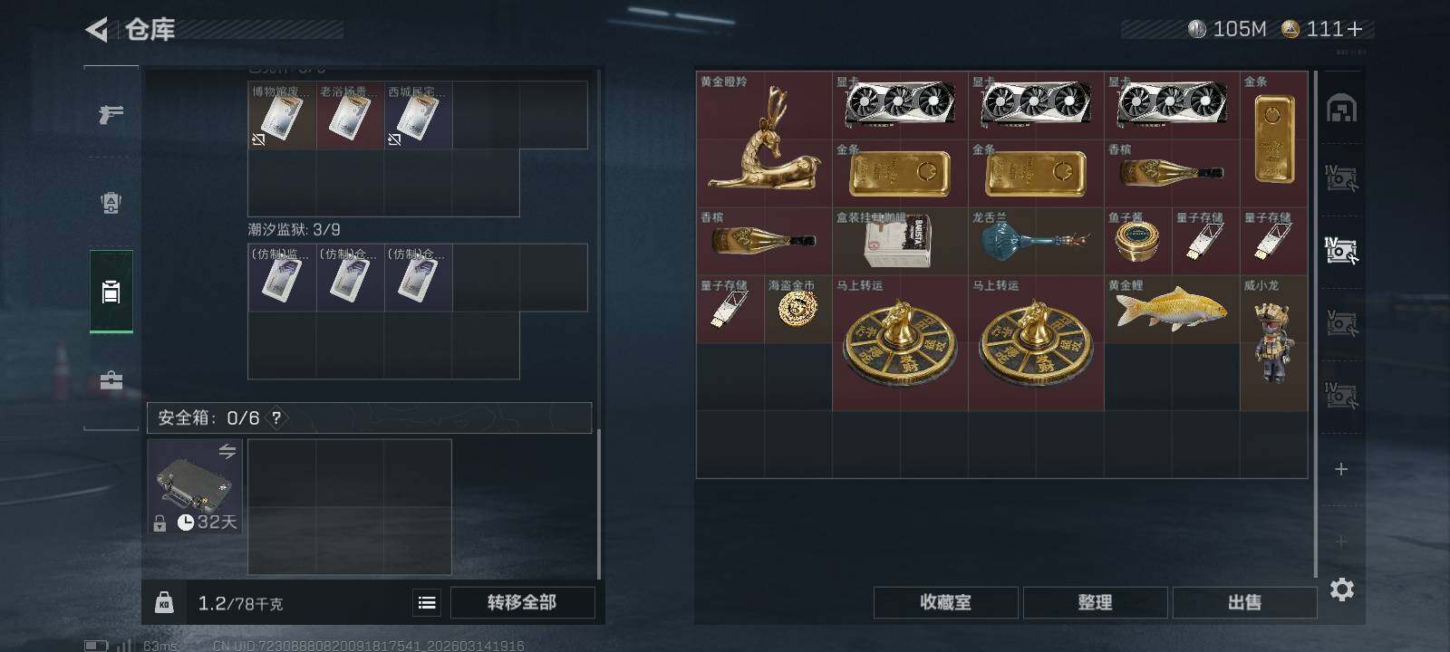Open the main warehouse house icon
1450x652 pixels.
[x=1341, y=109]
